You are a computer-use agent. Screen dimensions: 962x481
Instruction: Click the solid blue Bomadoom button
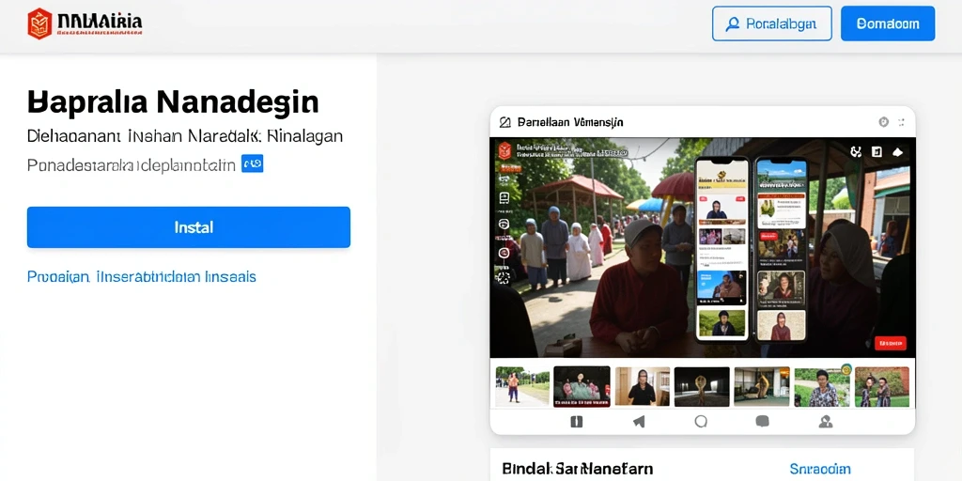coord(887,23)
